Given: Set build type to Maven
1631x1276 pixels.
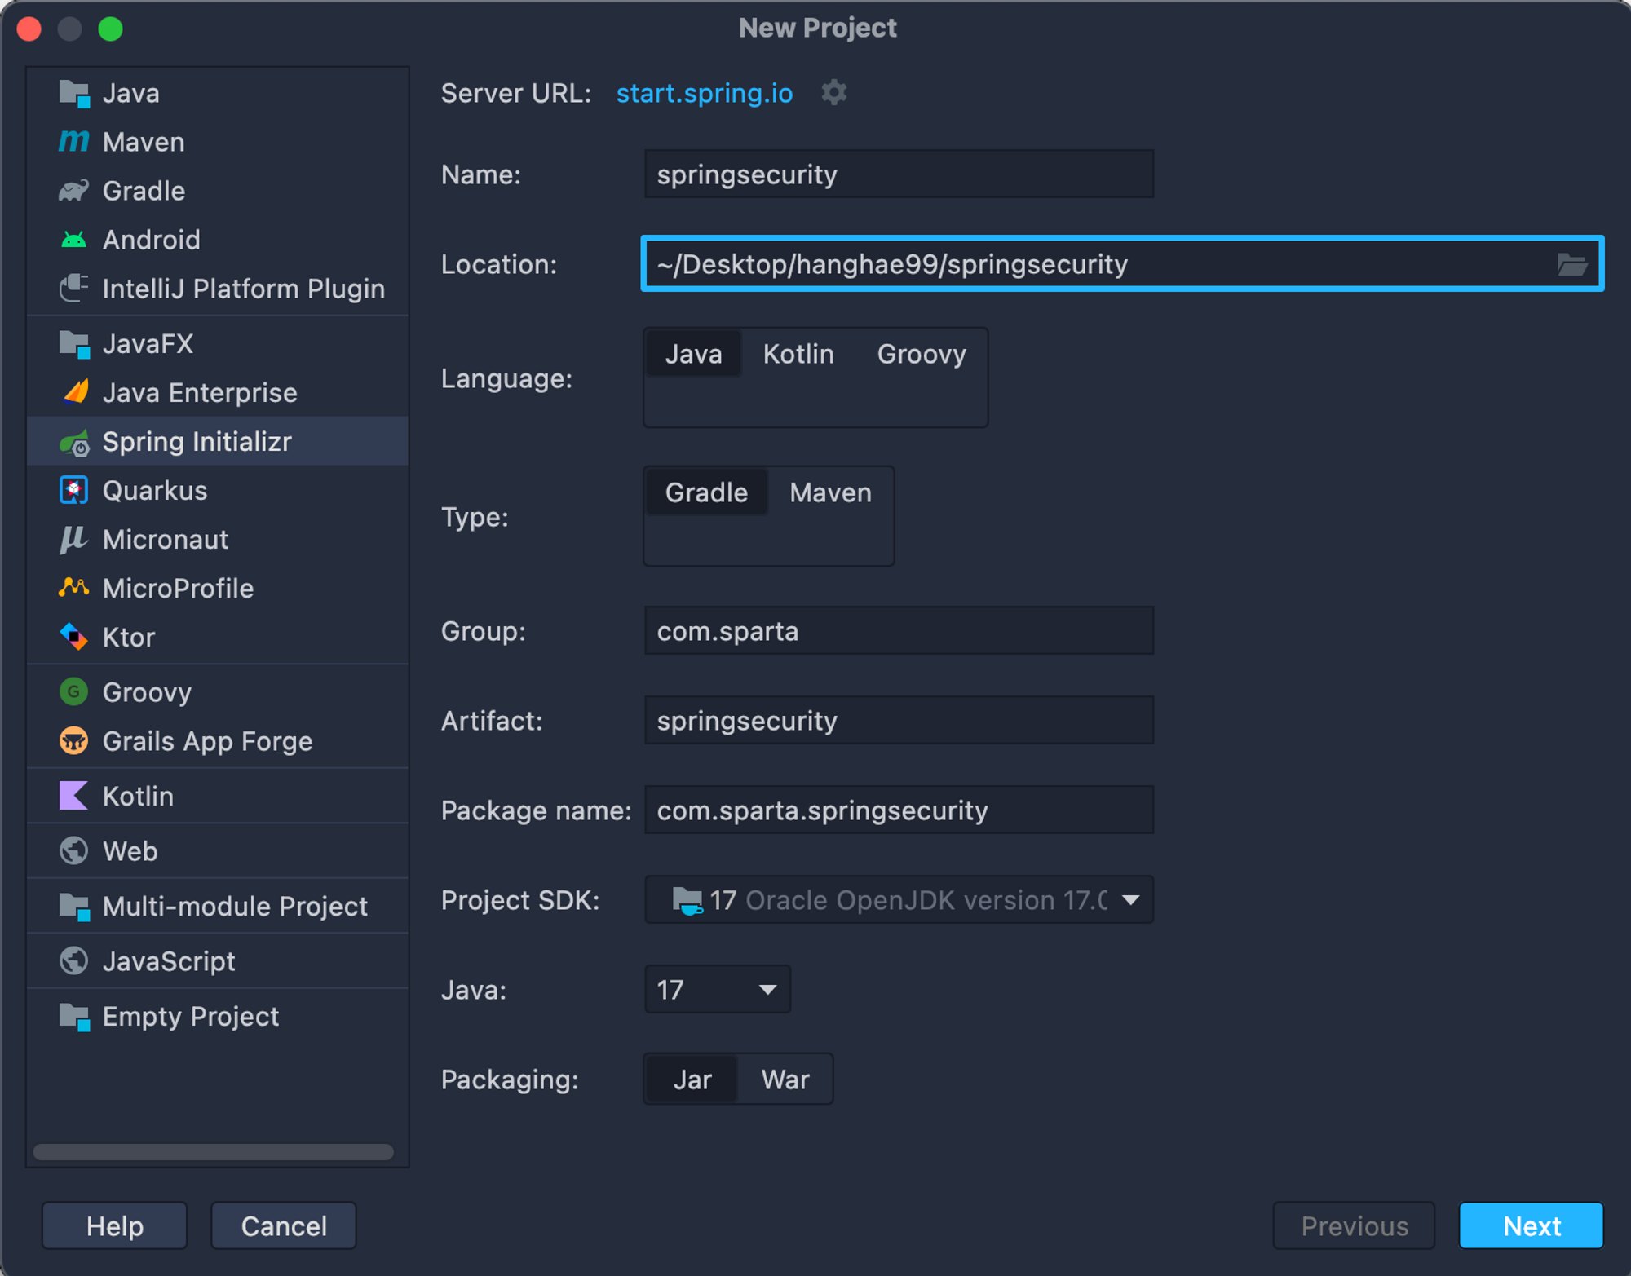Looking at the screenshot, I should click(x=829, y=492).
